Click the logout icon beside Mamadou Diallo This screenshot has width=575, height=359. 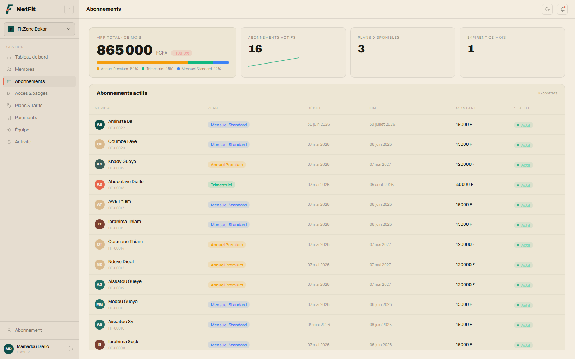[x=71, y=349]
